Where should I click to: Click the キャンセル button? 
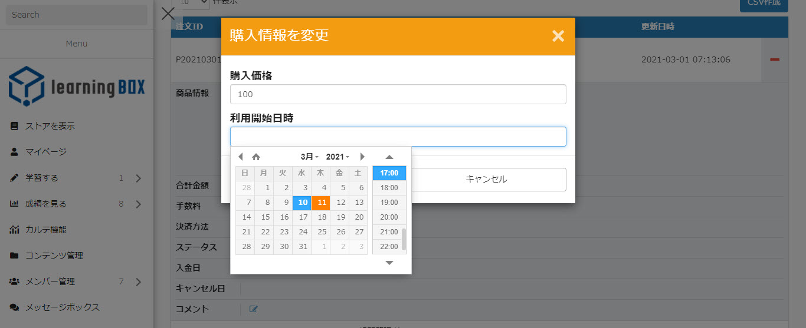tap(486, 179)
